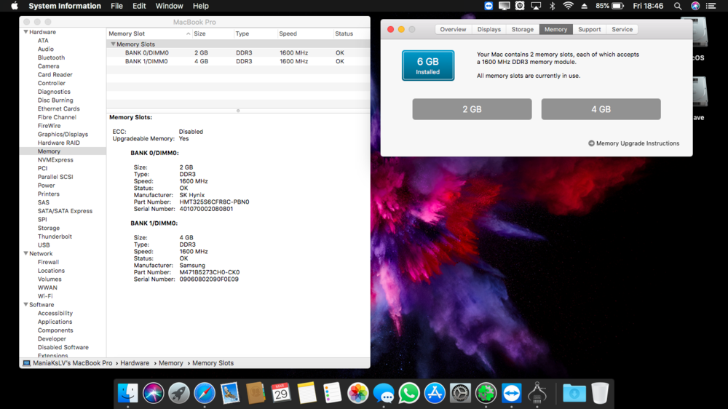Click battery 85% indicator in menu bar
This screenshot has width=728, height=409.
(609, 6)
